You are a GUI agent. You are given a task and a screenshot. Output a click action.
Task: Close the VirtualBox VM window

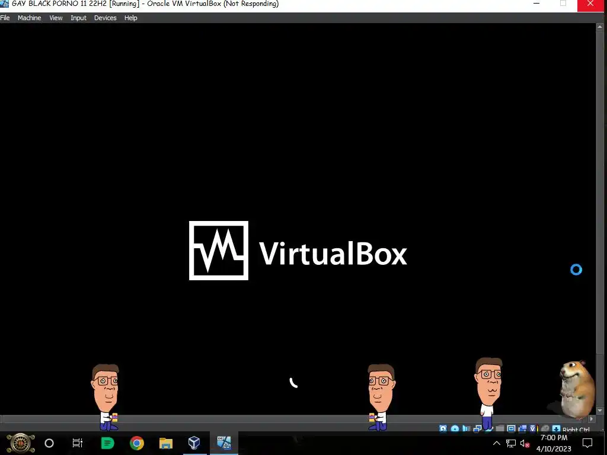coord(590,4)
